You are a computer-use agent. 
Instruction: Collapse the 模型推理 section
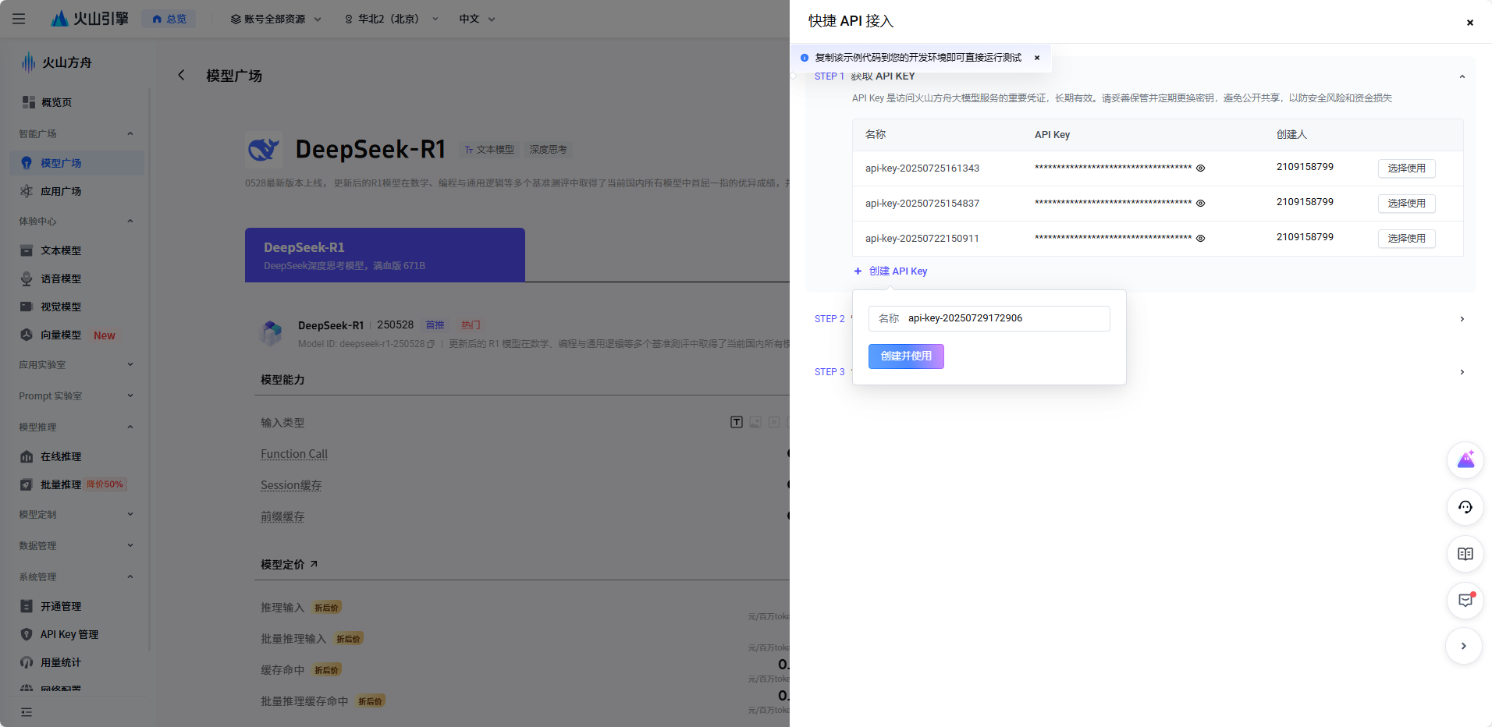click(x=130, y=427)
